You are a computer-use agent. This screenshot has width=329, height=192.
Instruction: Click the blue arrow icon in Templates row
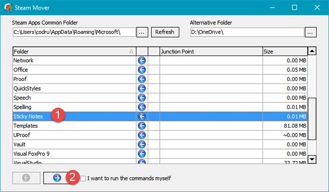coord(142,126)
